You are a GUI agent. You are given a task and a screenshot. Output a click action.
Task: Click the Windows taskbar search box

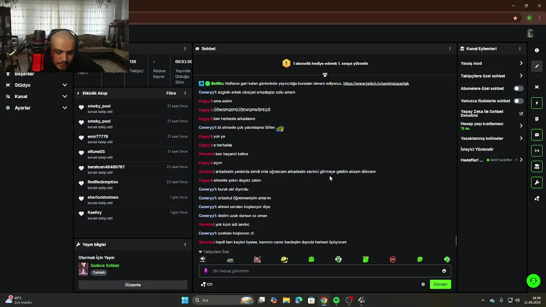click(x=224, y=300)
